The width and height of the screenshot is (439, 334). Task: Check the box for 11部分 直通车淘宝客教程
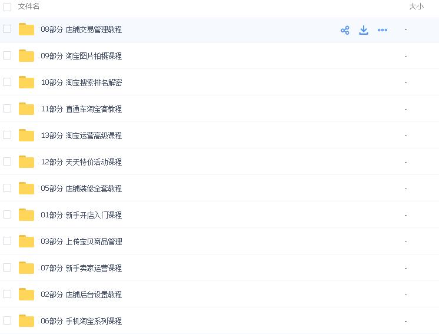7,108
